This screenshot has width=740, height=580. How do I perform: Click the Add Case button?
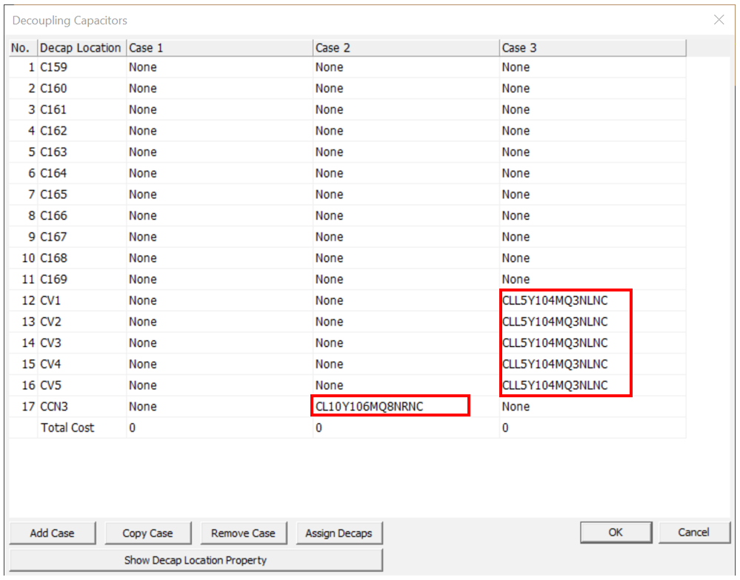[x=53, y=533]
